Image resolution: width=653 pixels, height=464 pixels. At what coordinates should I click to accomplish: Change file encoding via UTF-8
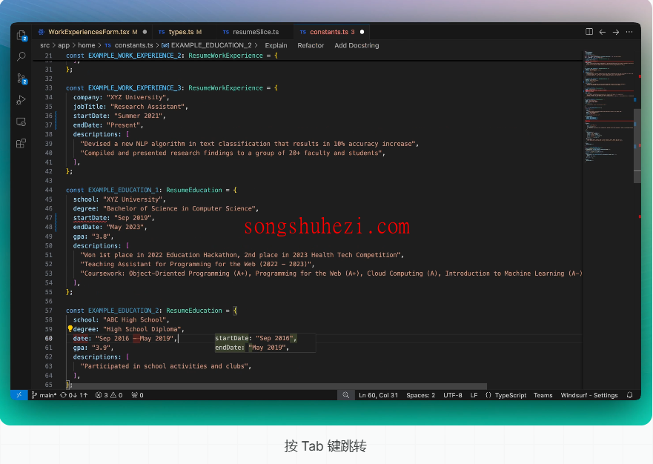[453, 395]
